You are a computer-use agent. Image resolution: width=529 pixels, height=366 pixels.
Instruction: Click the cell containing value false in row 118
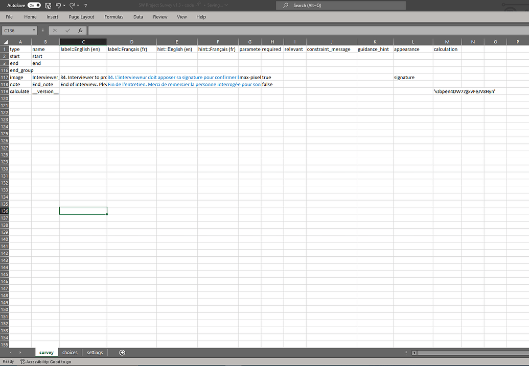coord(272,84)
